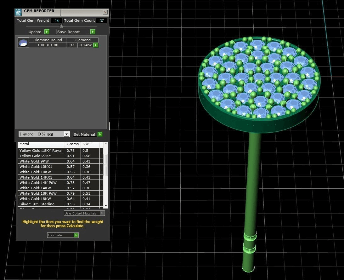Click green arrow in Diamond Round row
The width and height of the screenshot is (344, 280).
tap(96, 45)
